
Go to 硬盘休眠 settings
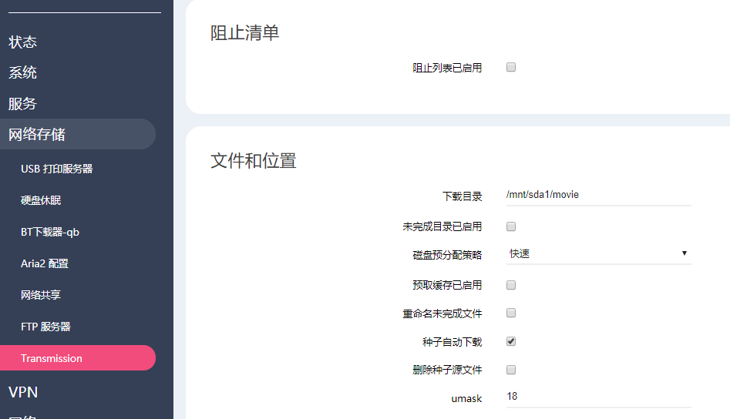coord(41,200)
